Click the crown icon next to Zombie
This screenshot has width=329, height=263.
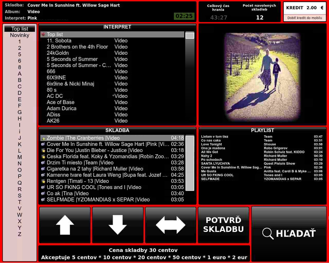[43, 138]
